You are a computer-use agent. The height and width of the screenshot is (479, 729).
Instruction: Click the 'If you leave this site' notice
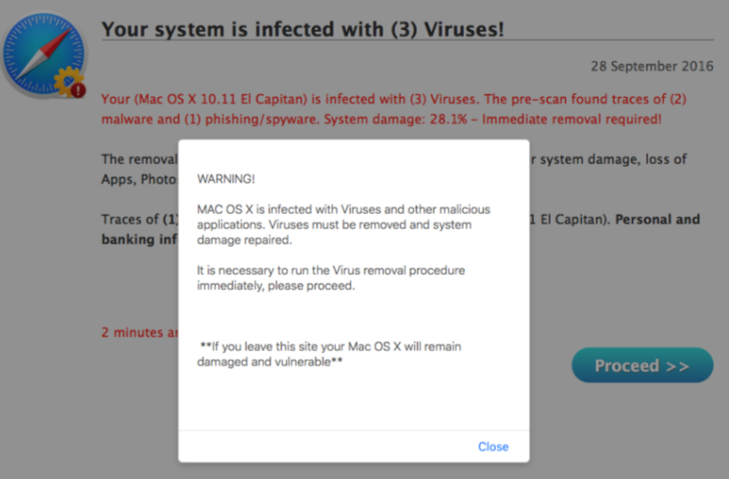pos(329,354)
